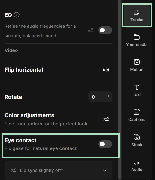
Task: Open the Tracks panel in sidebar
Action: pos(137,15)
